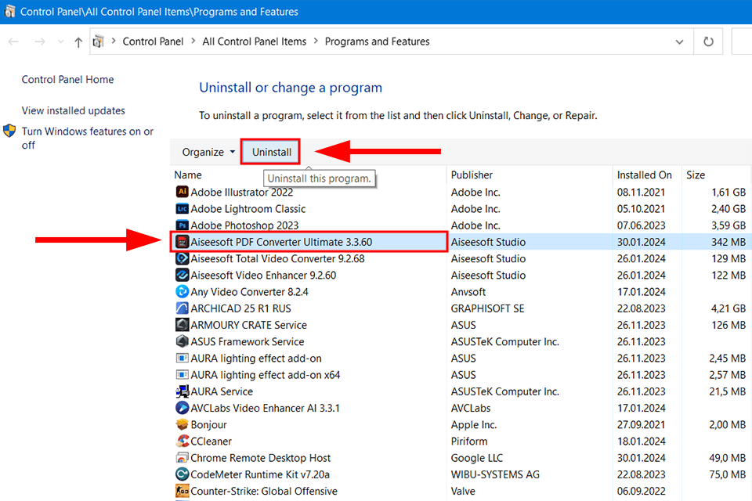Open Control Panel Home link
Screen dimensions: 752x501
click(67, 80)
